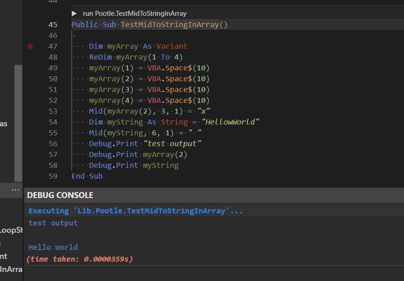This screenshot has height=281, width=404.
Task: Click the TestMidToStringInArray sub name
Action: coord(170,25)
